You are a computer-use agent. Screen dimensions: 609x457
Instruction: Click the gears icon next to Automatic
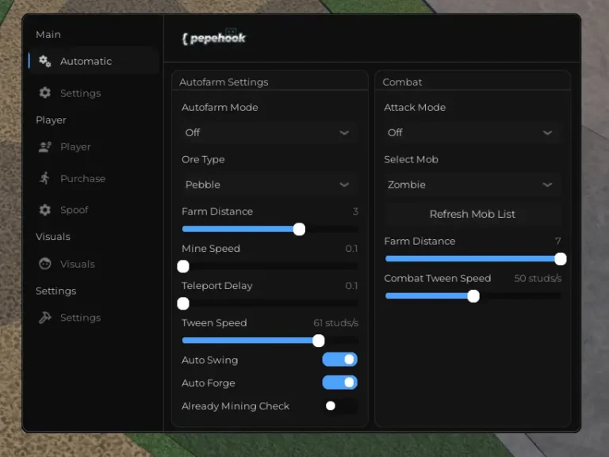(x=45, y=61)
